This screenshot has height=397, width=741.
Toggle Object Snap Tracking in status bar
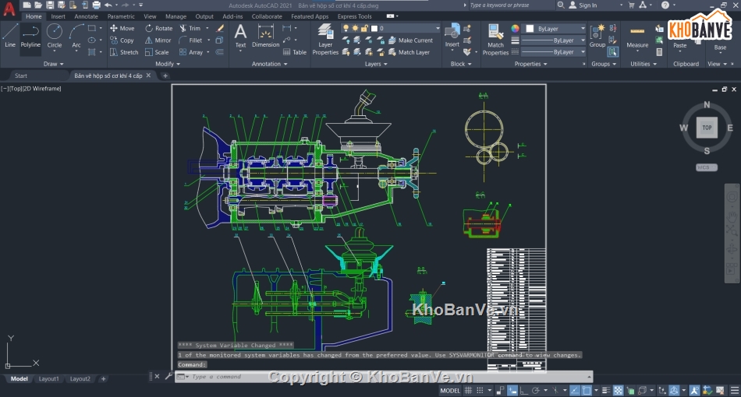point(575,391)
